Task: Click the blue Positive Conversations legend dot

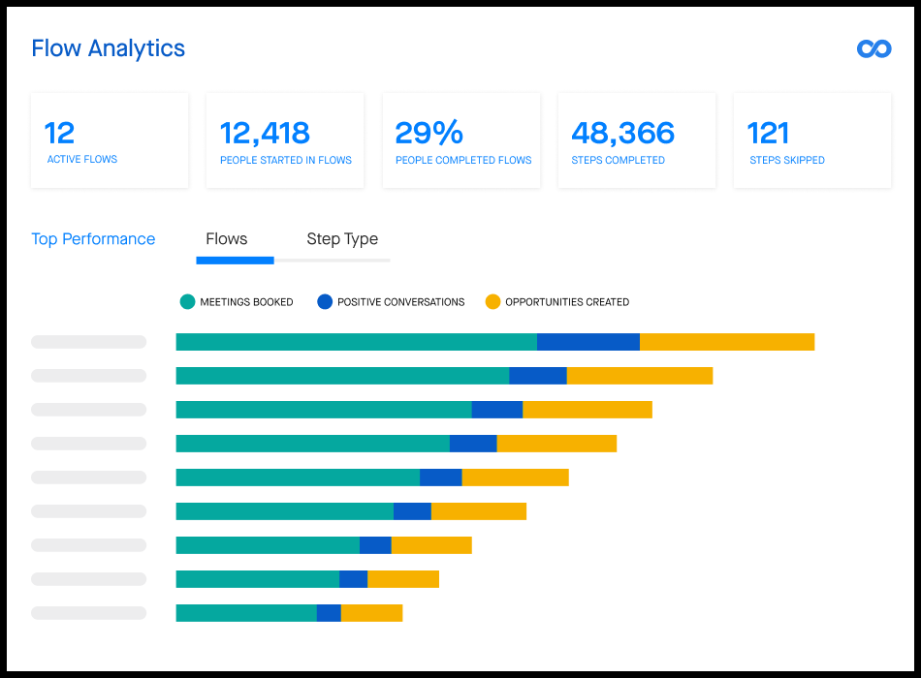Action: coord(325,301)
